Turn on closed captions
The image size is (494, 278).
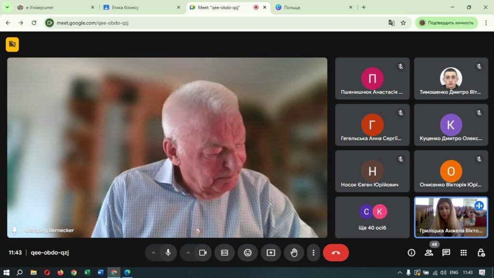[224, 252]
